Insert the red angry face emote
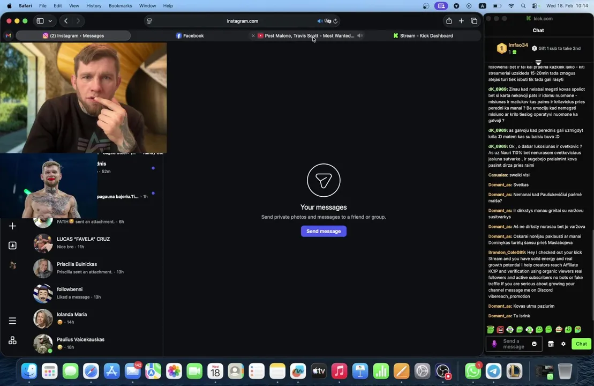Image resolution: width=594 pixels, height=386 pixels. click(x=500, y=330)
